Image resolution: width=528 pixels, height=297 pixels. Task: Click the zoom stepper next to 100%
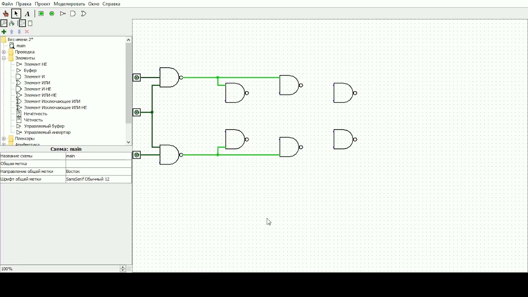pyautogui.click(x=123, y=269)
